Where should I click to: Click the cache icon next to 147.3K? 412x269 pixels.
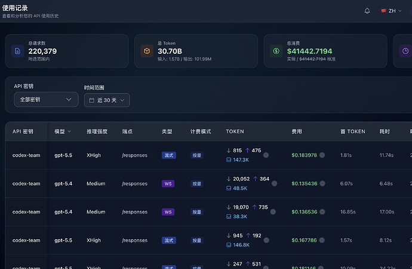229,160
